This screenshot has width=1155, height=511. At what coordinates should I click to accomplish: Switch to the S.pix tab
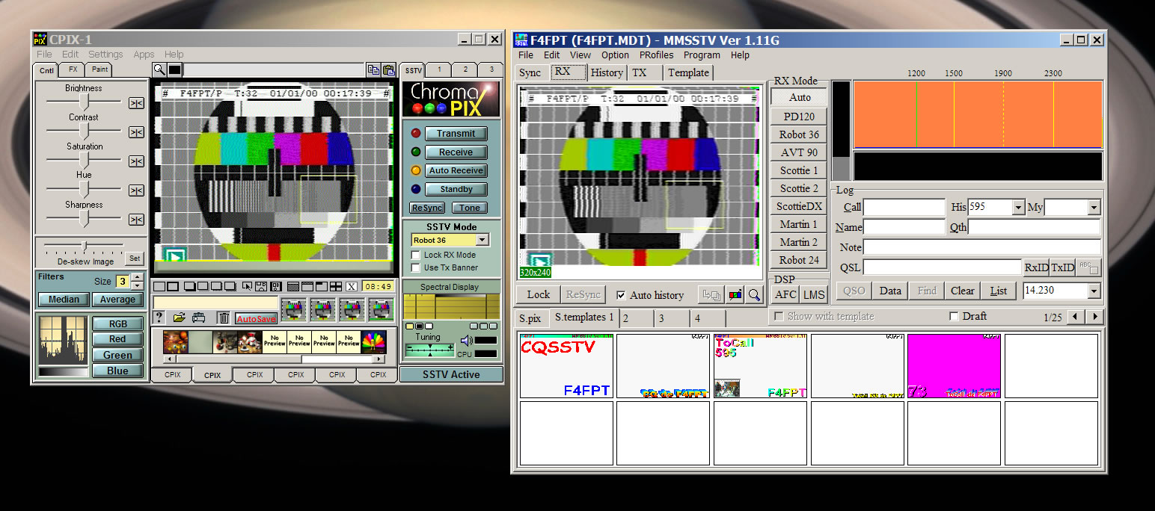530,318
